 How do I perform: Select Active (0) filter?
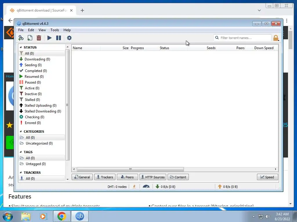[x=42, y=88]
